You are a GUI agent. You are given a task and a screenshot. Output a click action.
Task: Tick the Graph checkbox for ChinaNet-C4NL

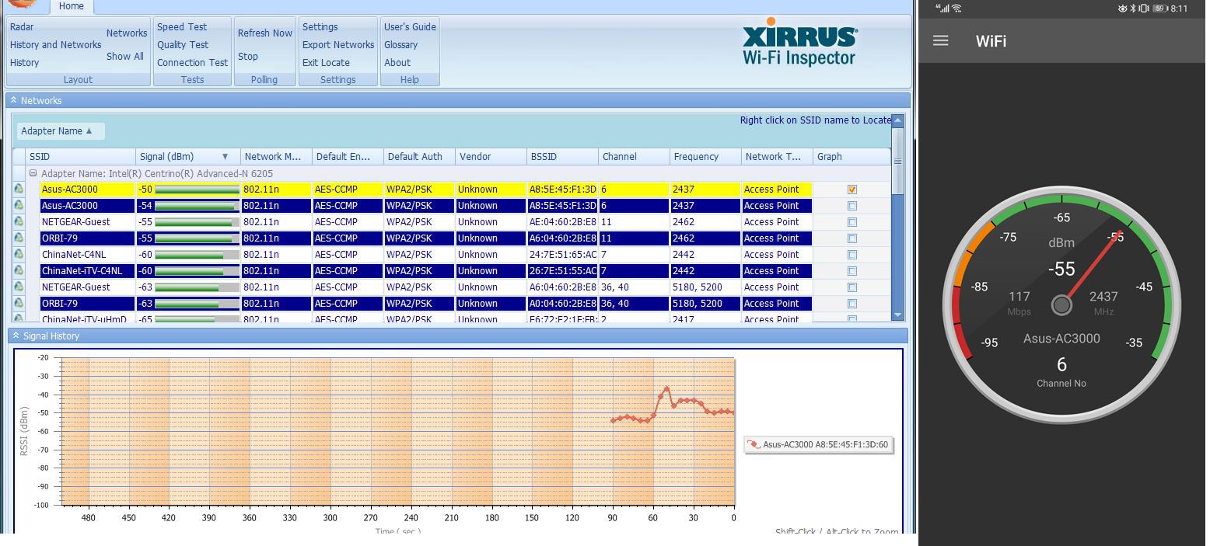click(852, 255)
